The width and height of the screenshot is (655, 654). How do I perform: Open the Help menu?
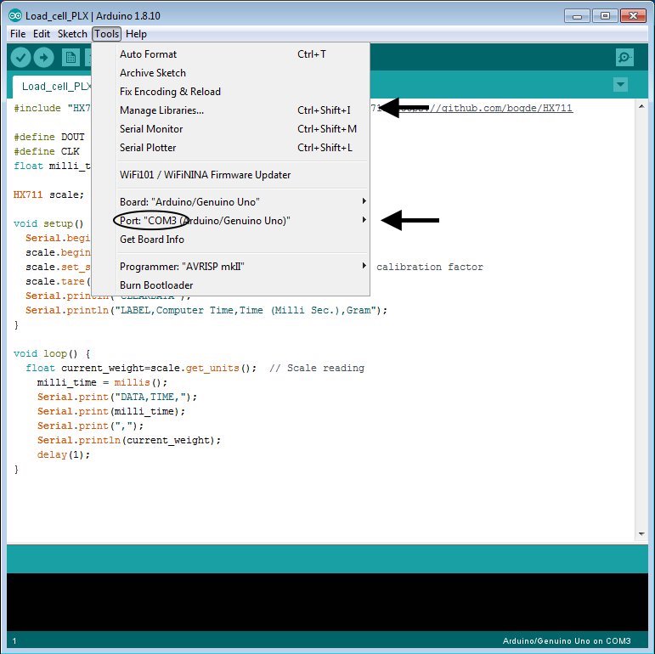tap(136, 34)
